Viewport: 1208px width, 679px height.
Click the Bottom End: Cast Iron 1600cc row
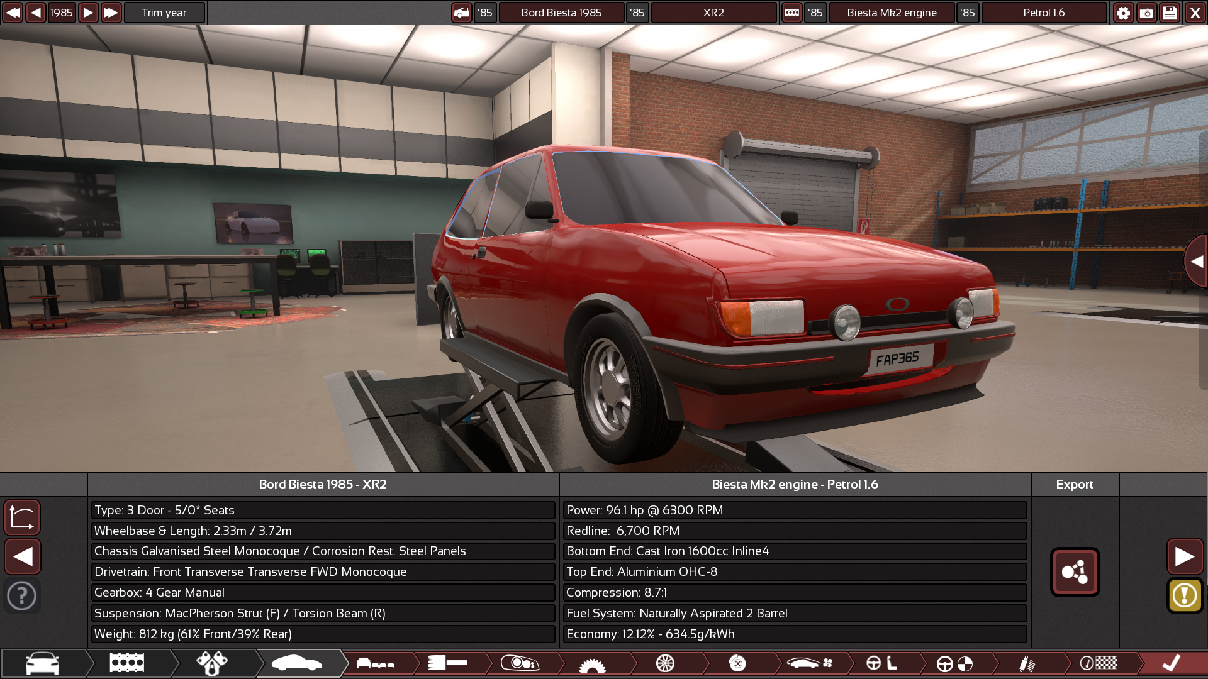click(x=795, y=551)
